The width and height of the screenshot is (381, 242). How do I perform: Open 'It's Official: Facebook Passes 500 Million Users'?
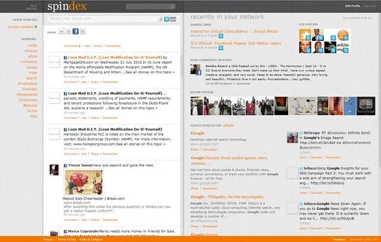click(x=236, y=43)
